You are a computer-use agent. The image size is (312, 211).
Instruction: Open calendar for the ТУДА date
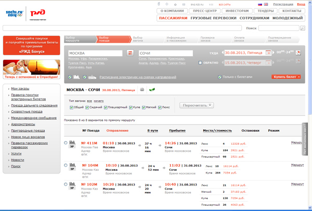click(268, 53)
